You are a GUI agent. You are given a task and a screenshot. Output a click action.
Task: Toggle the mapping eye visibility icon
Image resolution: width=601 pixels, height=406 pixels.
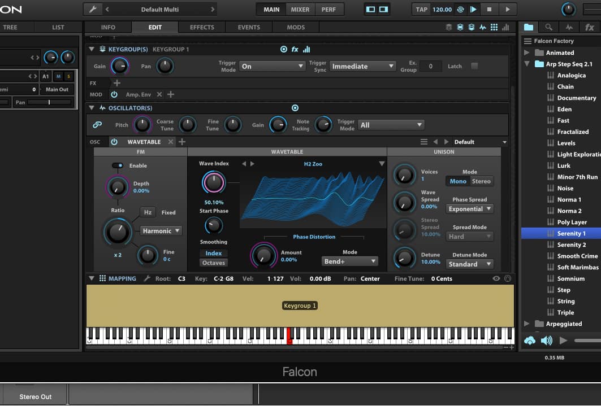pos(496,278)
